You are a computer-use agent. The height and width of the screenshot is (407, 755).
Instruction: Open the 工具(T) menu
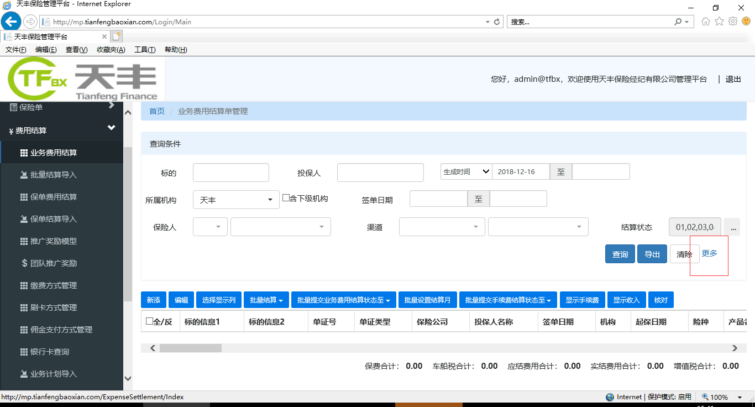coord(144,50)
